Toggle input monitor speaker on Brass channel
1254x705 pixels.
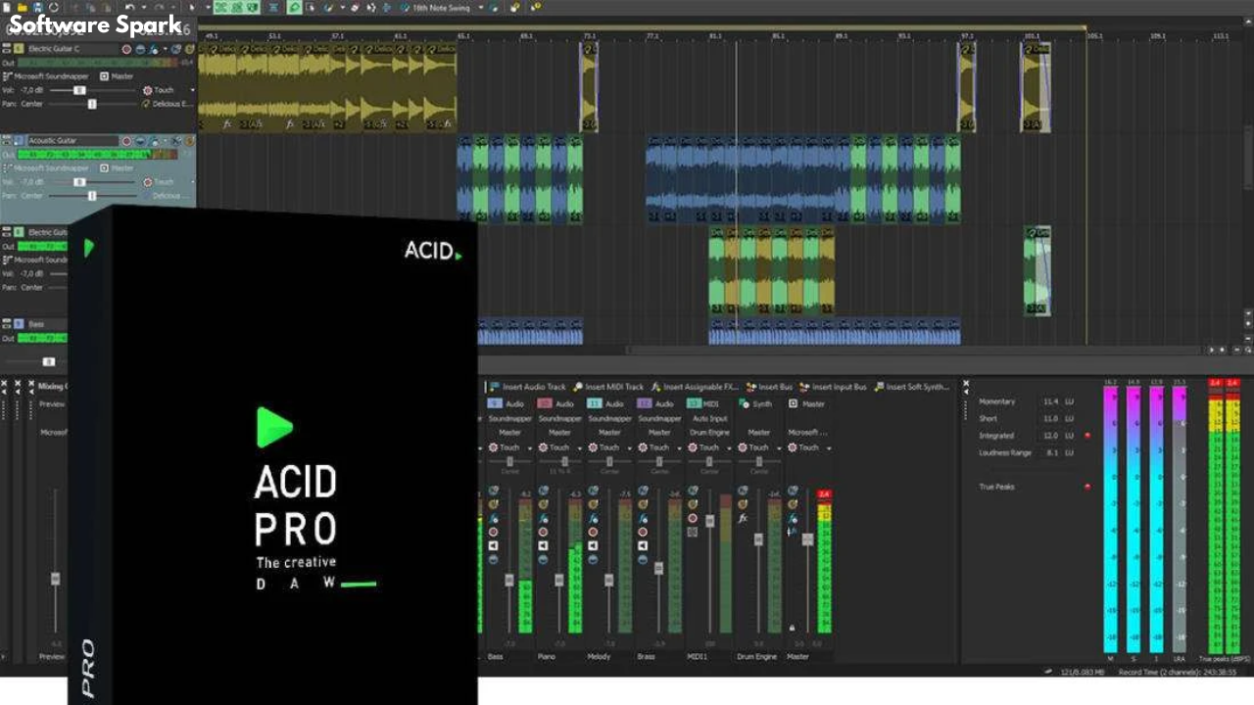(643, 545)
